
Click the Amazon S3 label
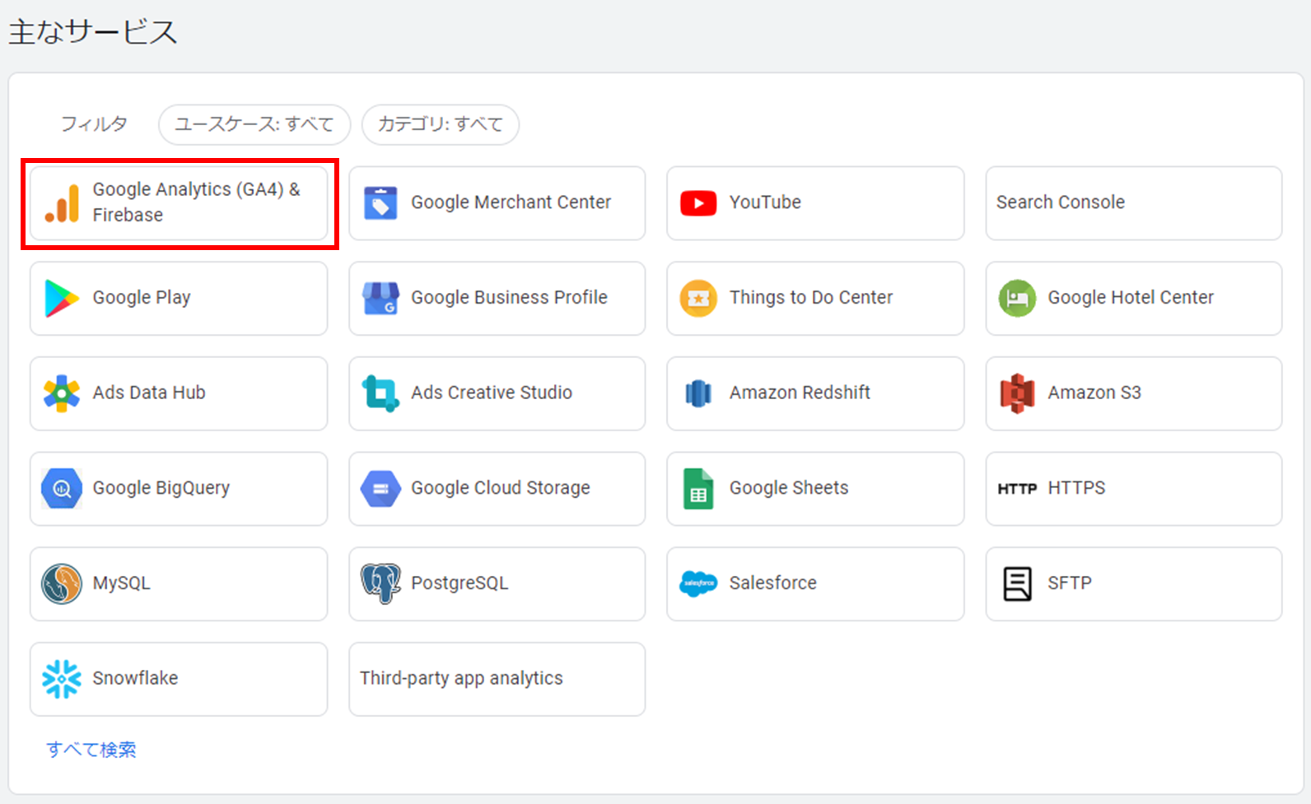[1094, 393]
